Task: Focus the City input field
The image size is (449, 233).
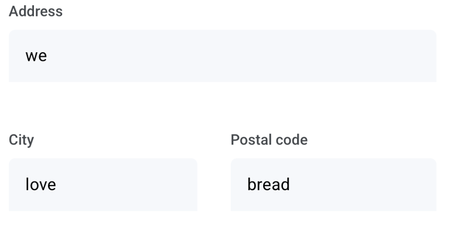Action: tap(103, 184)
